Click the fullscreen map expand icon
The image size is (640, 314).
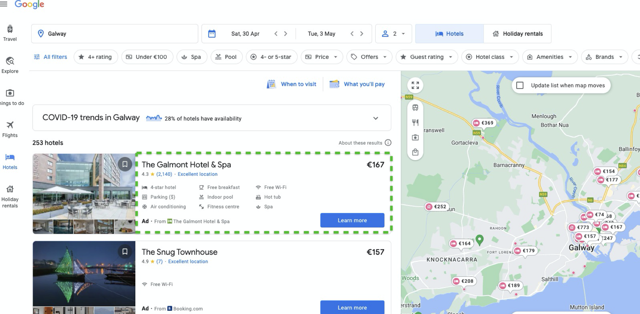(415, 85)
